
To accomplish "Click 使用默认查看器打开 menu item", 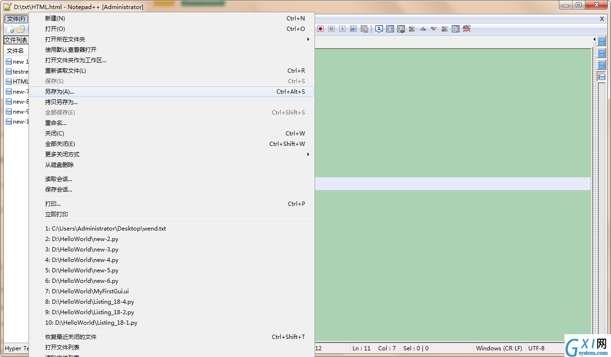I will pos(172,50).
